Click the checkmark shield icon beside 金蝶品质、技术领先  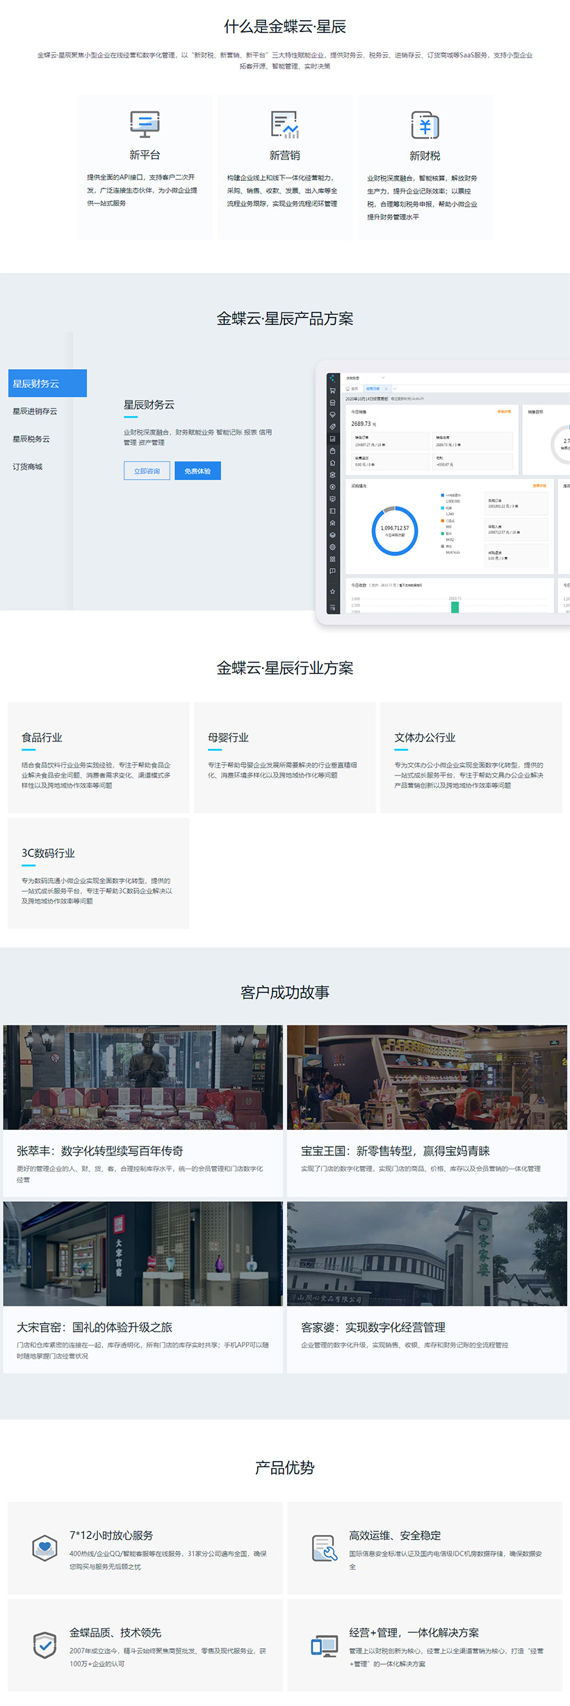(45, 1645)
